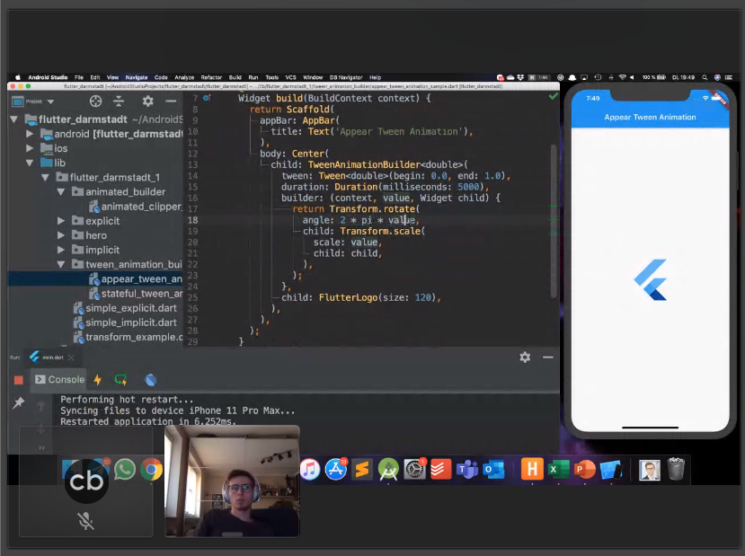Collapse all in Project panel
745x556 pixels.
pos(119,101)
